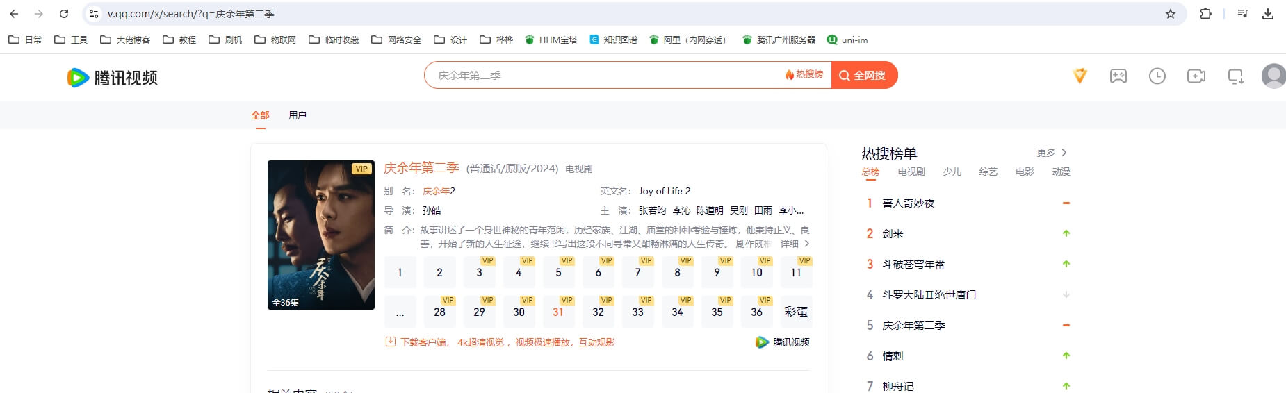The image size is (1286, 393).
Task: Click the browser forward arrow
Action: click(x=39, y=14)
